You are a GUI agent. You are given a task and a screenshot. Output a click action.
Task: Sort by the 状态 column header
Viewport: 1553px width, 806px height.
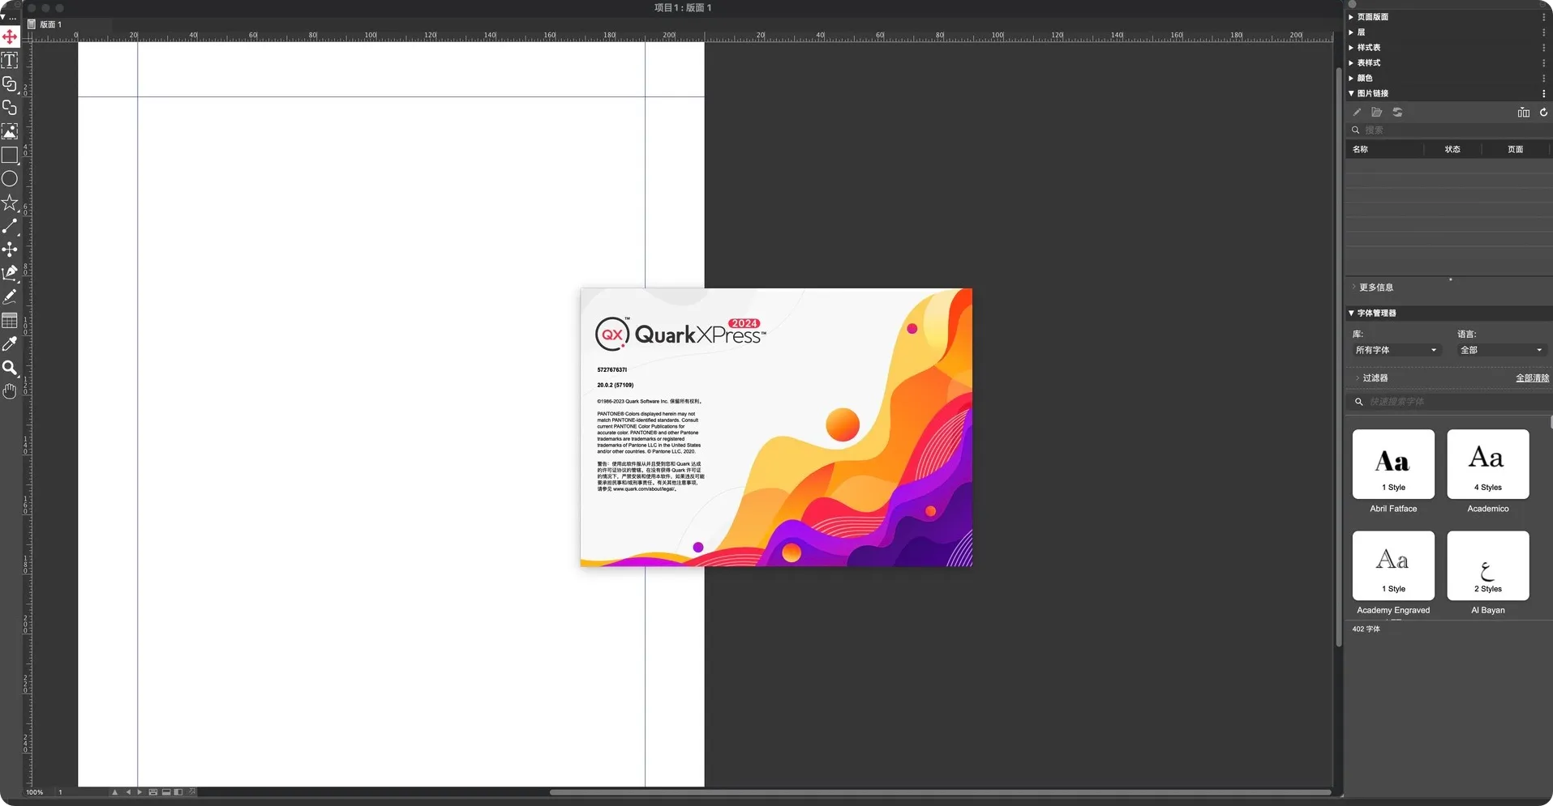tap(1452, 150)
